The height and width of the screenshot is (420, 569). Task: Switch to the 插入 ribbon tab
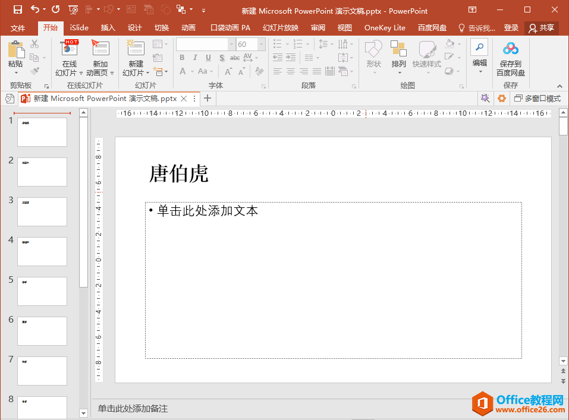coord(108,28)
